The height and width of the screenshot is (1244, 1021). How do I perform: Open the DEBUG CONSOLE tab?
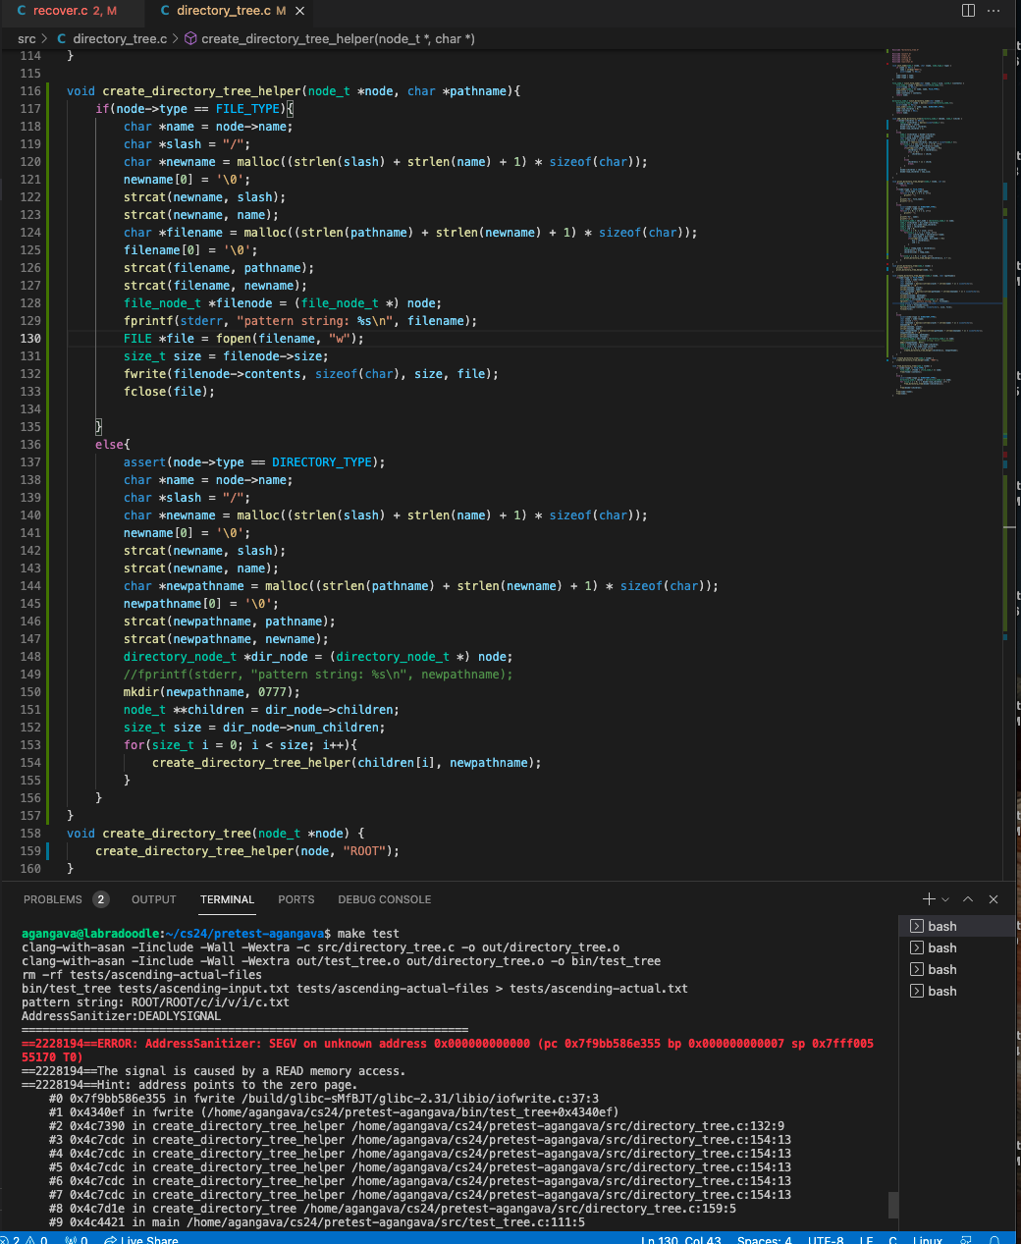tap(384, 899)
